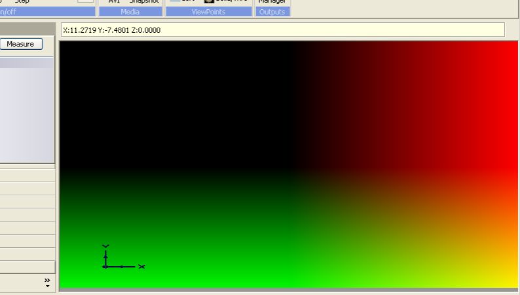Open the Outputs Manager
This screenshot has height=295, width=520.
pyautogui.click(x=272, y=1)
